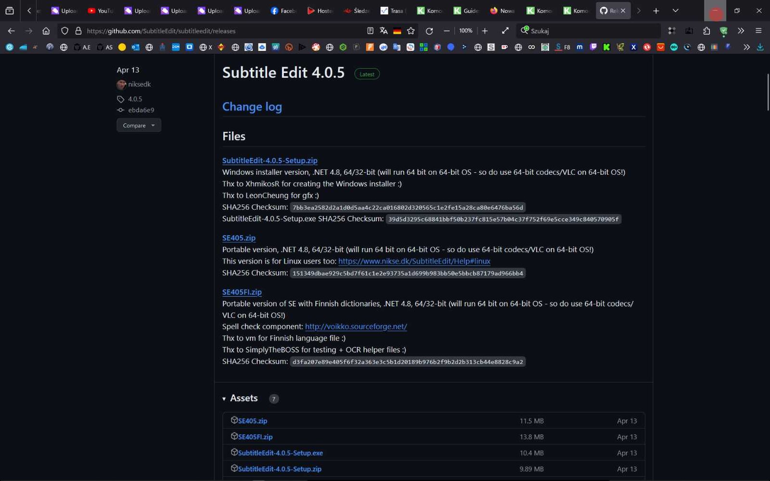The image size is (770, 481).
Task: Open the Compare dropdown
Action: pos(139,126)
